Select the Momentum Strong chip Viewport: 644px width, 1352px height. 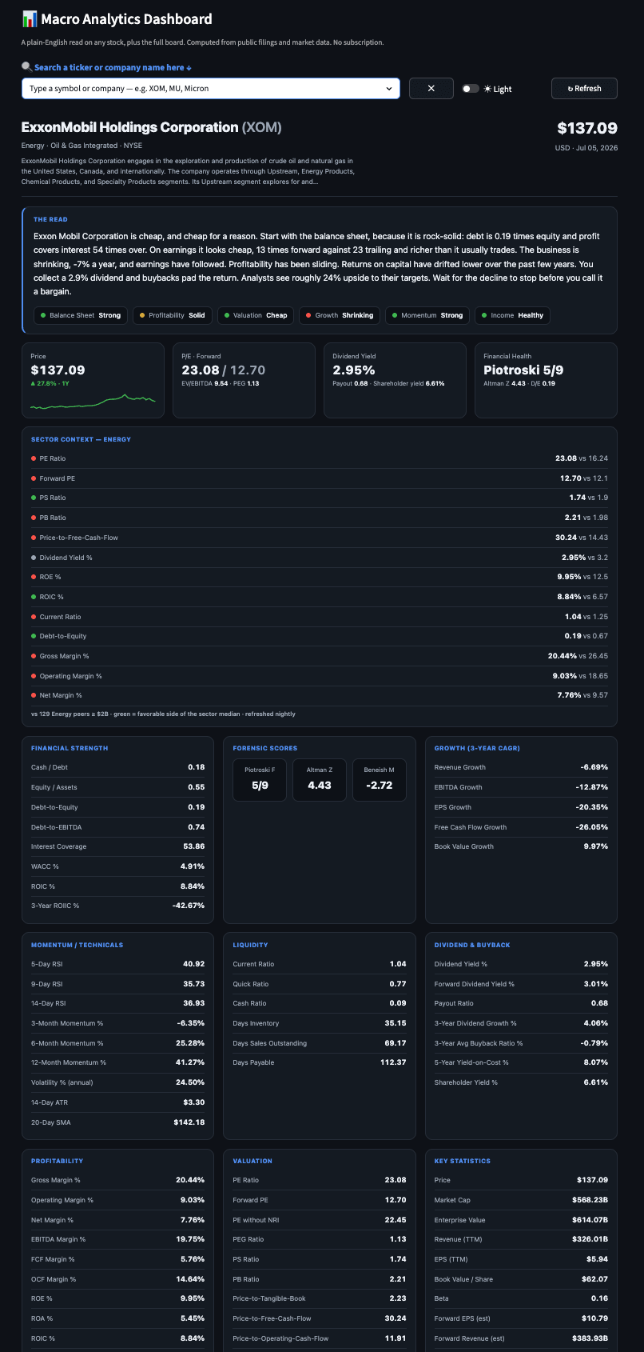coord(427,315)
